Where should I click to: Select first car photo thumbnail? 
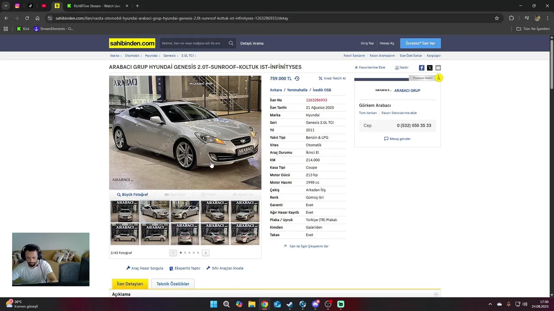(125, 211)
